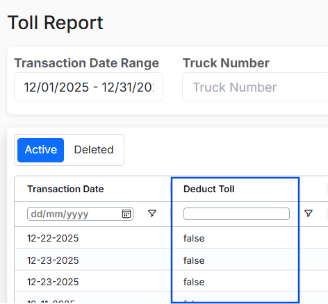Open the Transaction Date filter icon

pos(152,213)
